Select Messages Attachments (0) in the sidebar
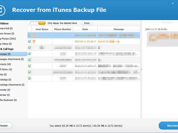178x133 pixels. click(12, 59)
